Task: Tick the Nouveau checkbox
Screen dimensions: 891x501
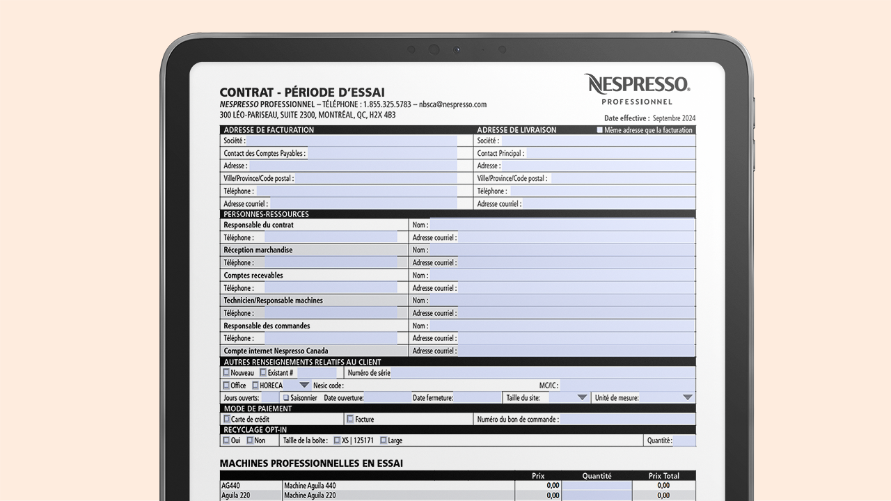Action: tap(226, 372)
